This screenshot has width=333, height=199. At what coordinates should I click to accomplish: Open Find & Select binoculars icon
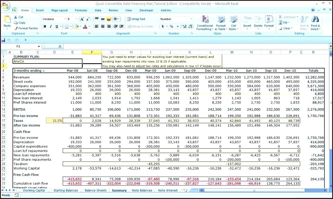[315, 20]
